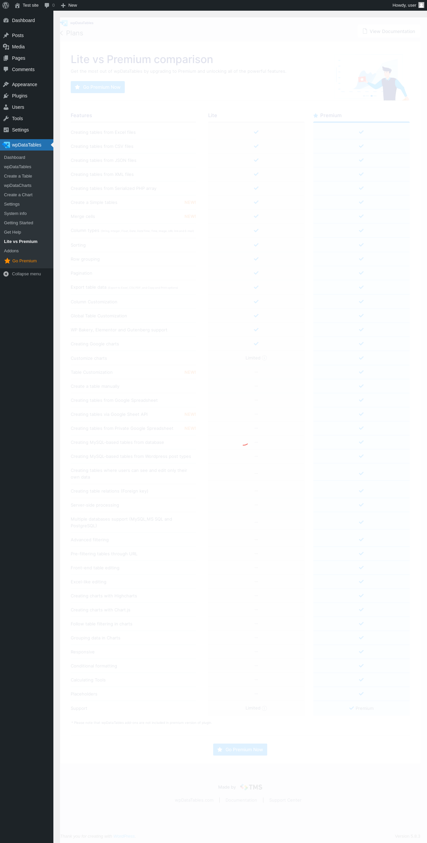Click 'Premium' support label with check
The image size is (427, 843).
[361, 708]
